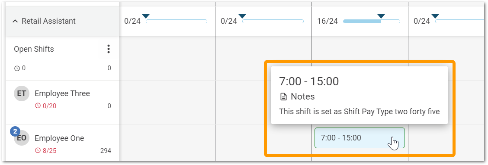Click the red clock icon beside 0/20

point(38,106)
